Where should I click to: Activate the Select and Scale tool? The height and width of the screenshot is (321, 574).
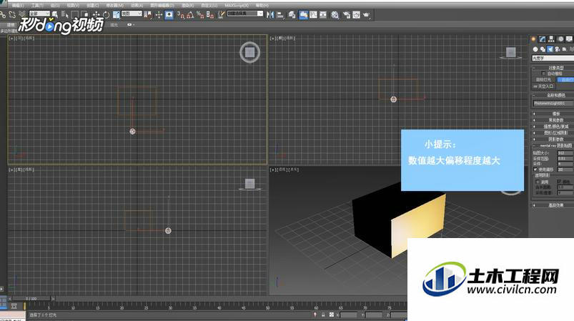(x=116, y=14)
